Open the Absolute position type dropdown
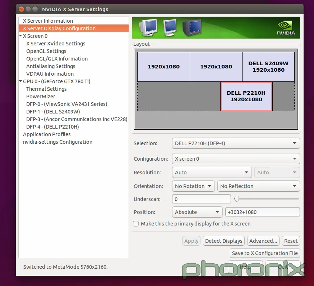This screenshot has height=286, width=314. pyautogui.click(x=197, y=212)
